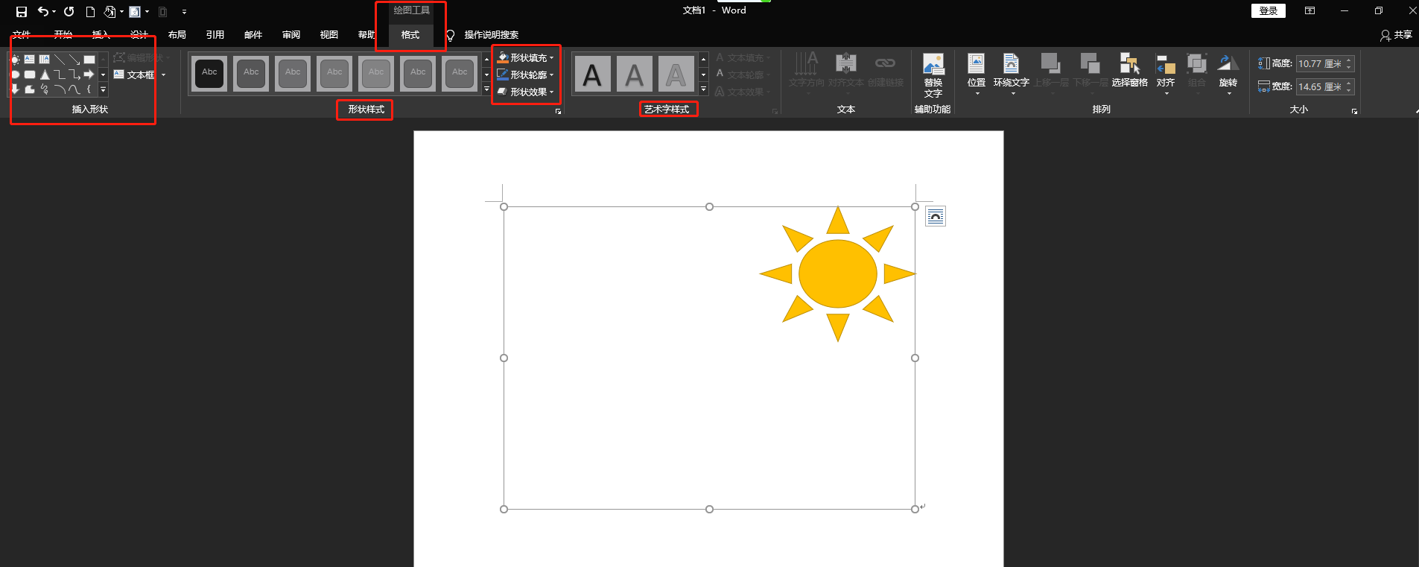Open ribbon display options icon
1419x567 pixels.
coord(1310,10)
